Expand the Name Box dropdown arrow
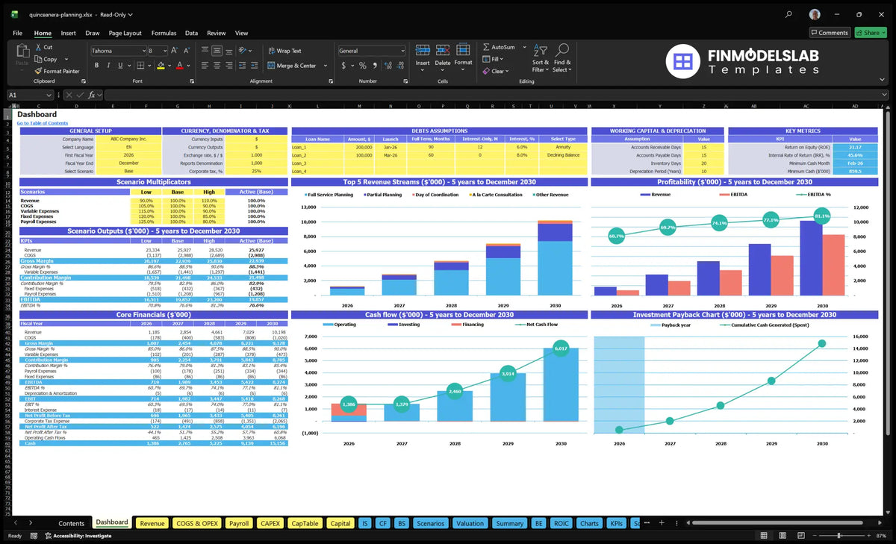 coord(49,95)
